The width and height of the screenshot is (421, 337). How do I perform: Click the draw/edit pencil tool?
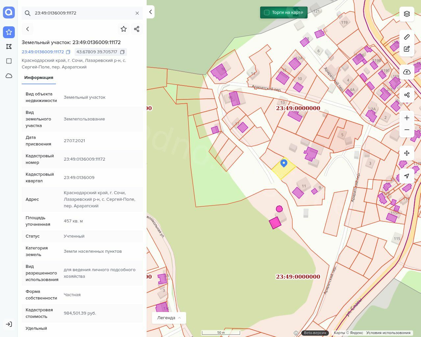407,49
